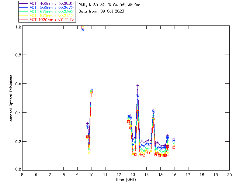
Task: Click the x-axis tick label 8
Action: click(64, 175)
